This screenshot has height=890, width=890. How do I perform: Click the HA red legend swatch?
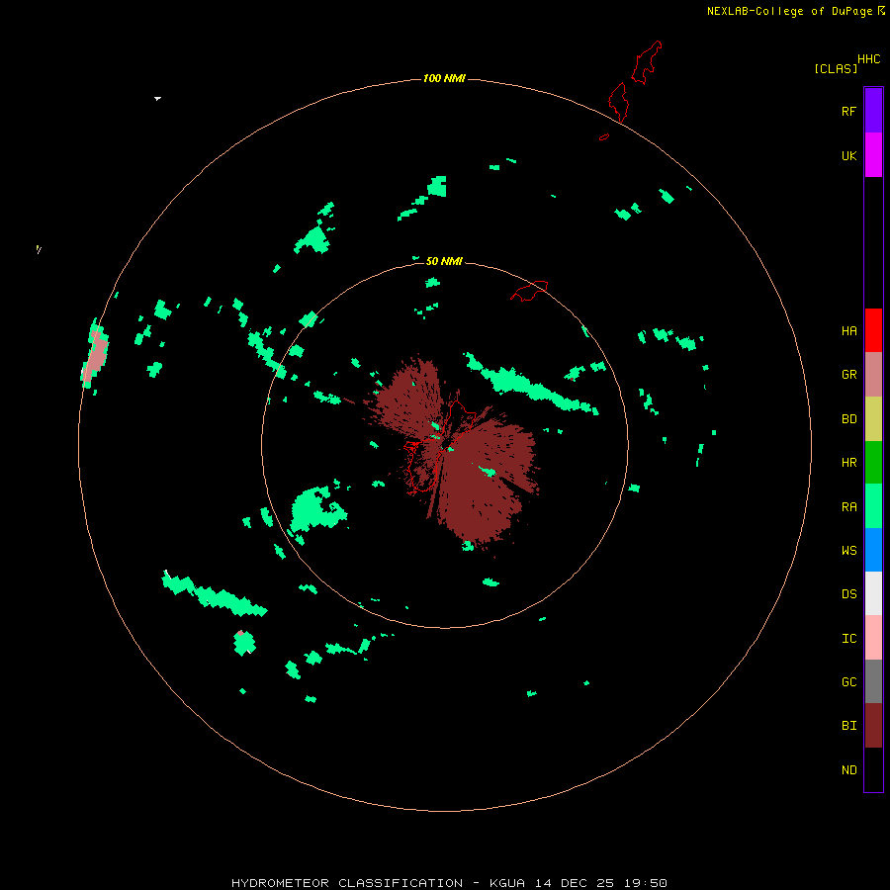(873, 330)
